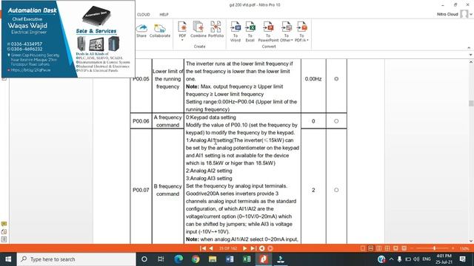Open the Comments pane icon

pos(4,224)
